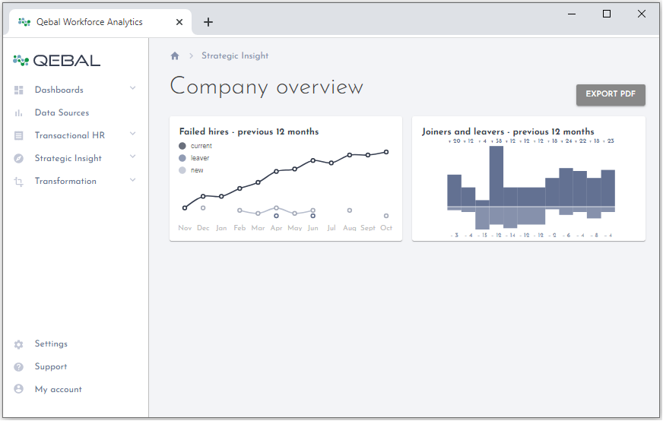Open Data Sources menu item
This screenshot has height=421, width=663.
point(62,113)
